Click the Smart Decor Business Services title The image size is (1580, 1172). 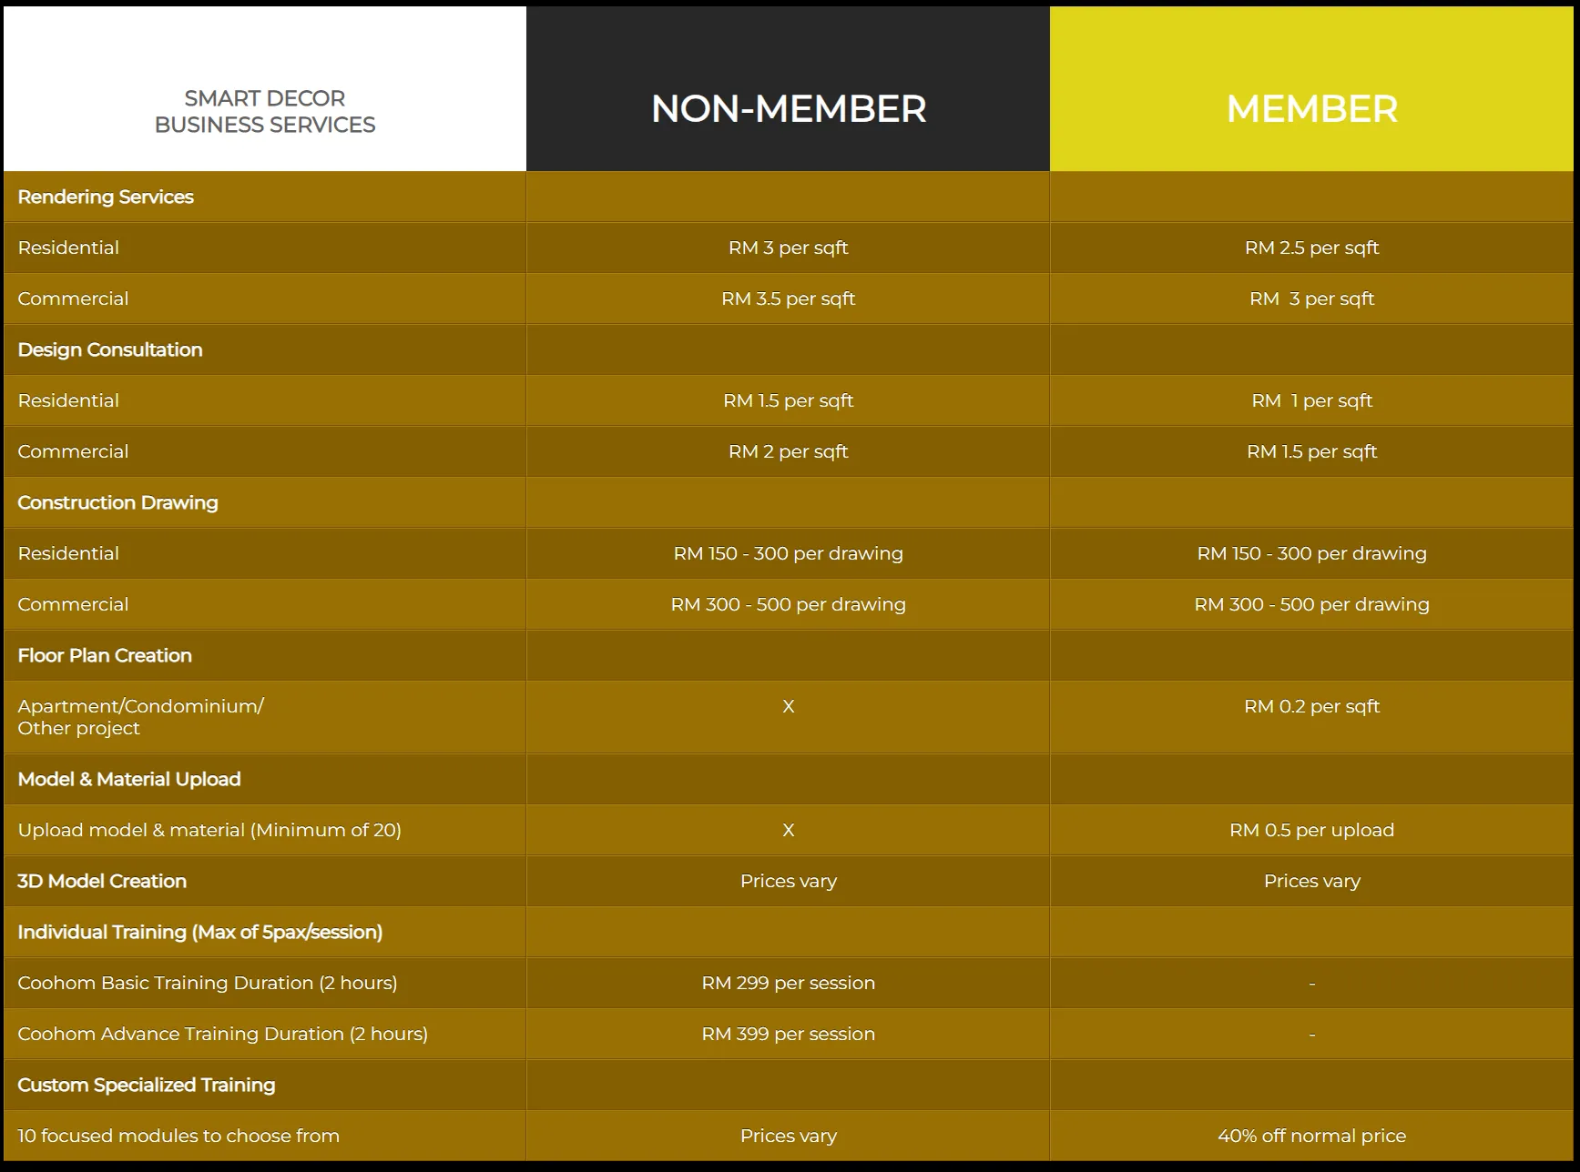(x=265, y=111)
